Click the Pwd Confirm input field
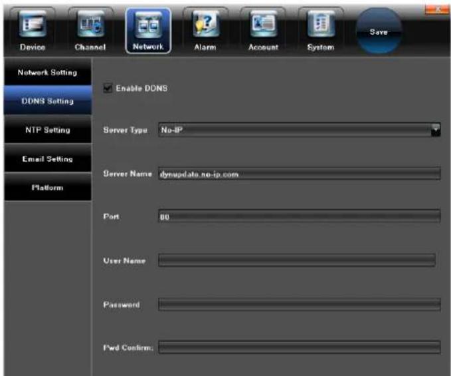The height and width of the screenshot is (376, 451). (300, 347)
